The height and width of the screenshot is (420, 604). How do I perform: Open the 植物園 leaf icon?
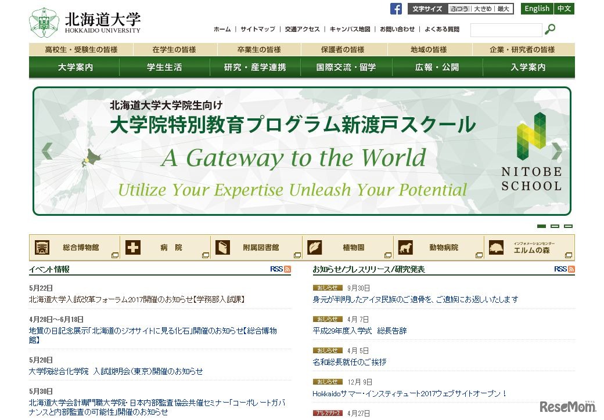pos(314,247)
